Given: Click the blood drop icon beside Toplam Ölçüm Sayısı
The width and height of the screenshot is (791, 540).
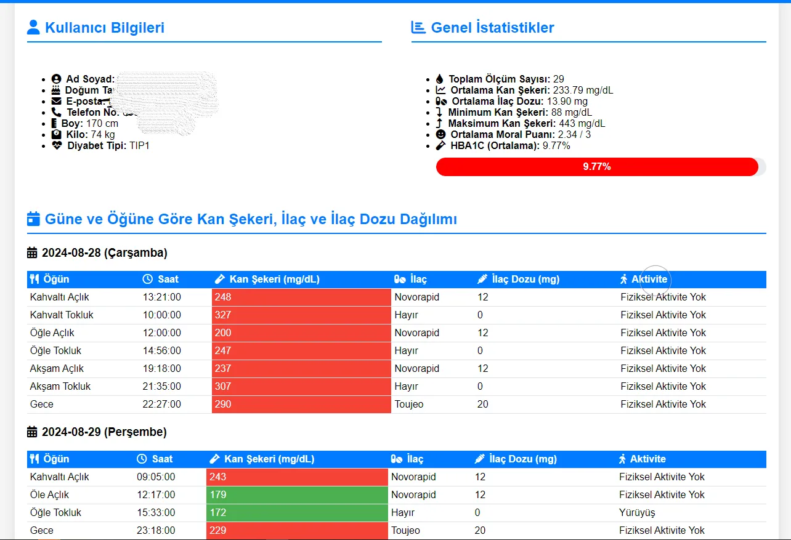Looking at the screenshot, I should tap(439, 79).
